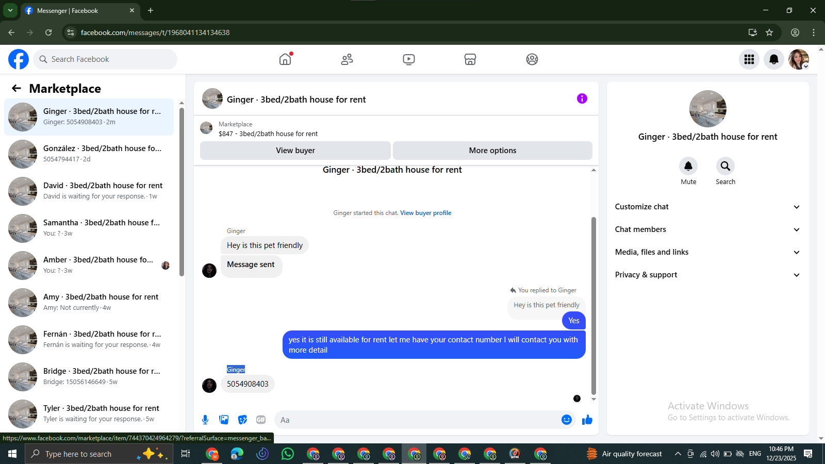This screenshot has height=464, width=825.
Task: View site information icon beside URL
Action: point(71,32)
